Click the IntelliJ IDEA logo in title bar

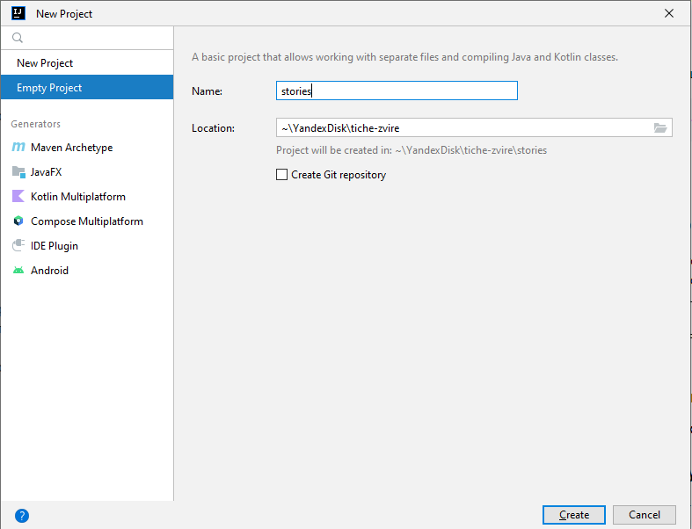point(18,13)
